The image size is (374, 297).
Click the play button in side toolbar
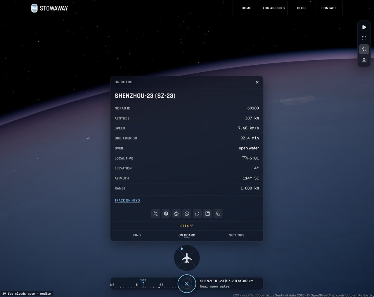coord(364,27)
